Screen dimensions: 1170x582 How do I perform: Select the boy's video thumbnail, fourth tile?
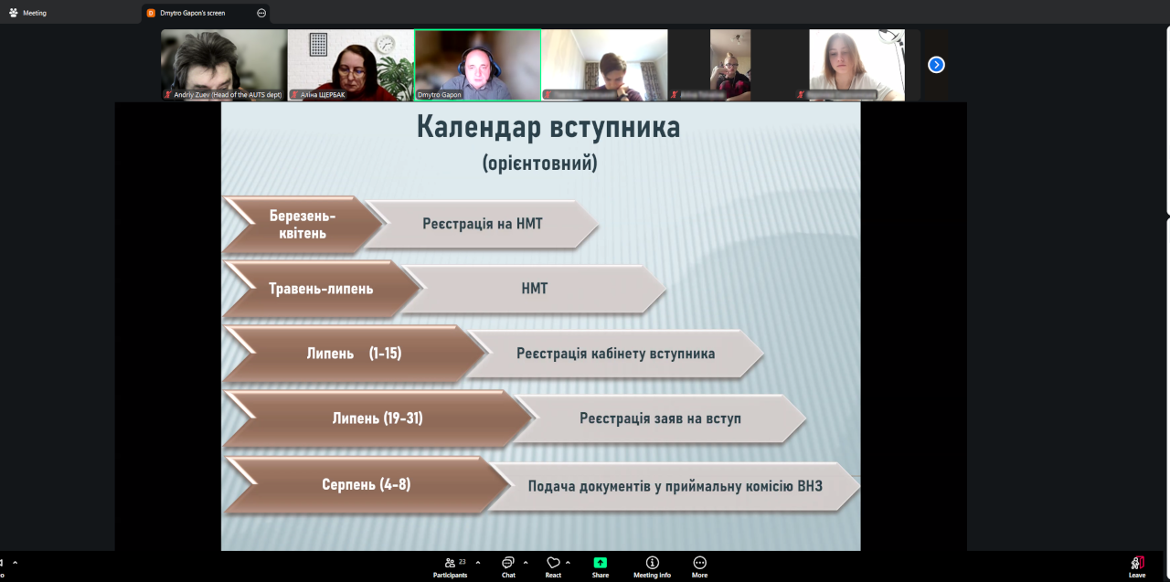point(605,65)
